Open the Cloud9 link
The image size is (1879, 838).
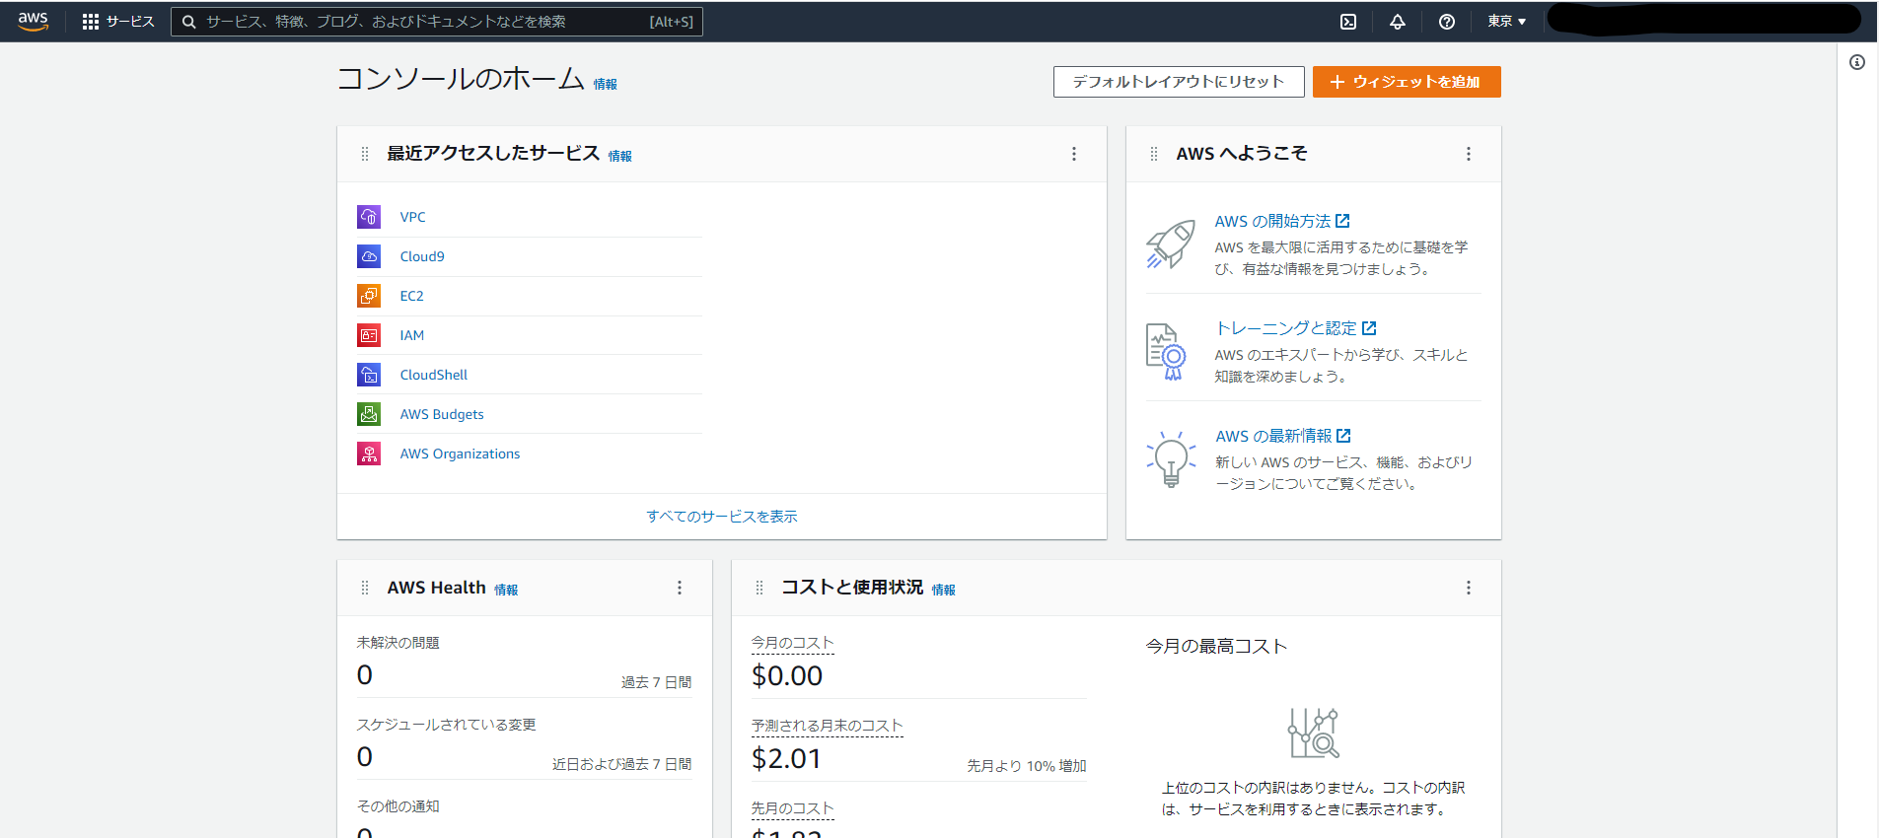pyautogui.click(x=422, y=256)
